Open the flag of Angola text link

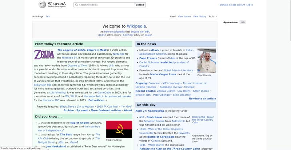80,122
